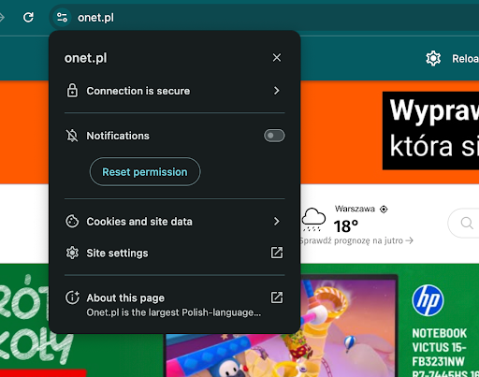Click the rainy cloud weather icon
This screenshot has width=479, height=377.
pyautogui.click(x=313, y=220)
